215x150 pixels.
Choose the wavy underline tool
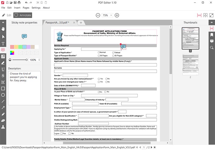click(x=3, y=82)
